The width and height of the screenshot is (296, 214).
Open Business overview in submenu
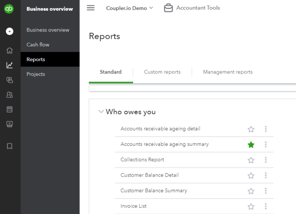(x=48, y=30)
